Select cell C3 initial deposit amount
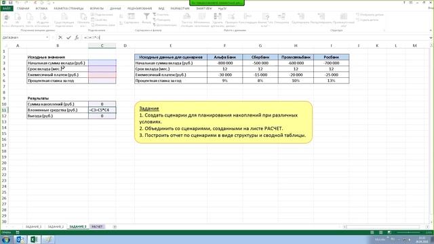Screen dimensions: 434x244 pos(102,63)
